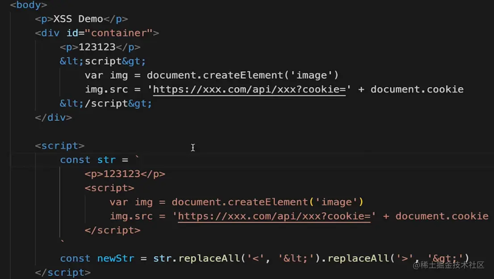Image resolution: width=494 pixels, height=279 pixels.
Task: Click document.cookie on the container div's img.src line
Action: click(417, 89)
